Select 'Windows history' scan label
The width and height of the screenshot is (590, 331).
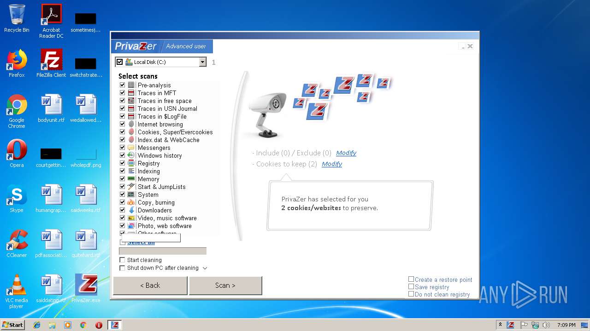tap(159, 155)
